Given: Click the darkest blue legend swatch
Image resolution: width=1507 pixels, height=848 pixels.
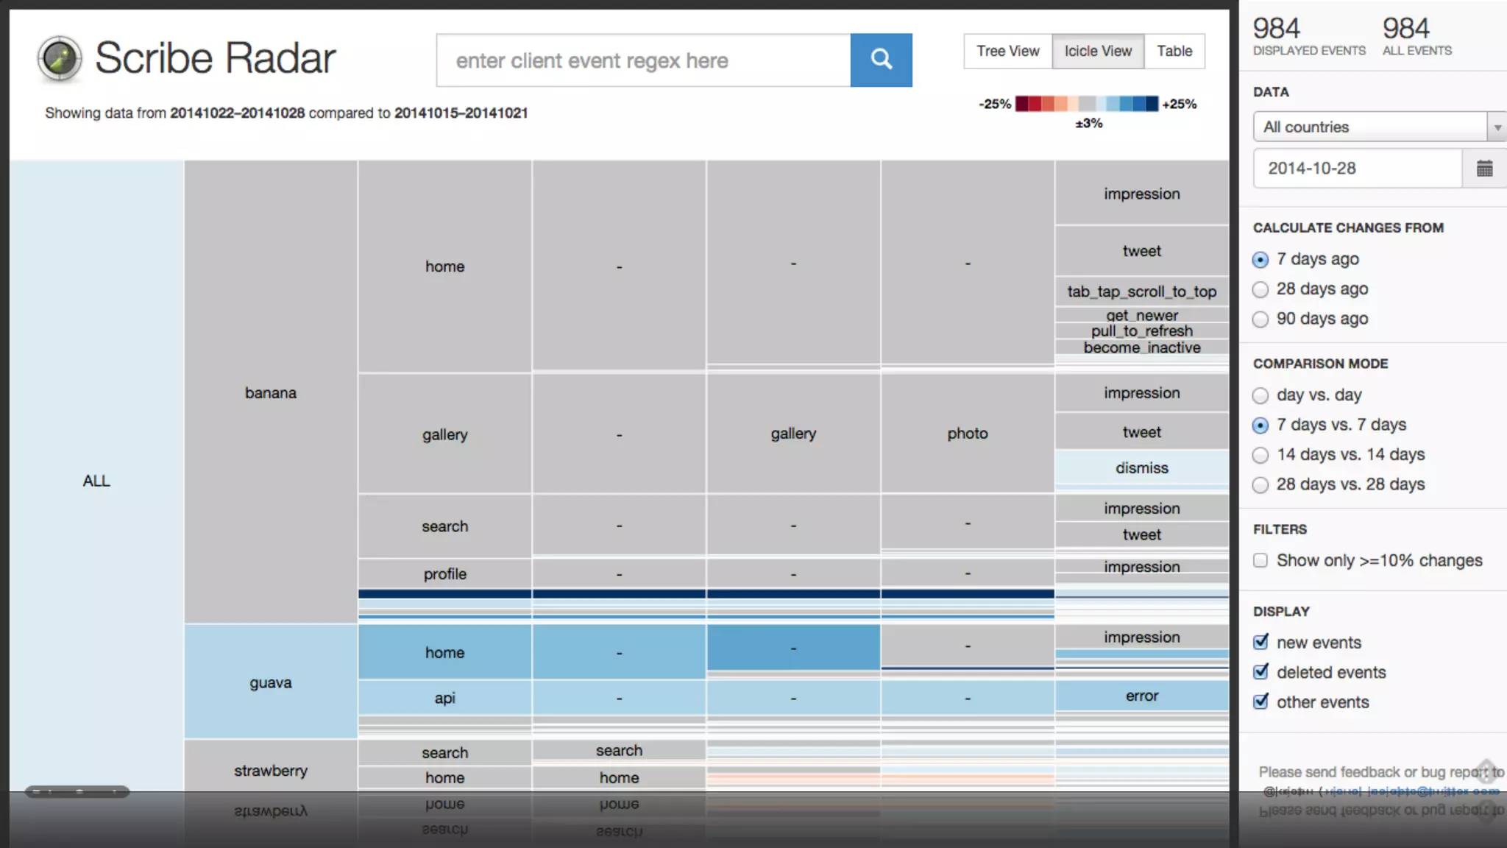Looking at the screenshot, I should click(1152, 104).
